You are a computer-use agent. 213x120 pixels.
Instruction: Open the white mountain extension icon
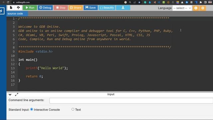pos(182,2)
